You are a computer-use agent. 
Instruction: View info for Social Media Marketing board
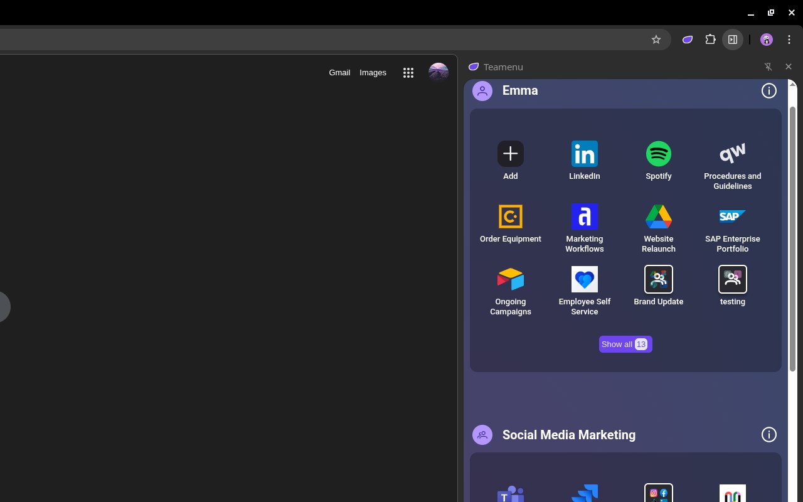(769, 435)
